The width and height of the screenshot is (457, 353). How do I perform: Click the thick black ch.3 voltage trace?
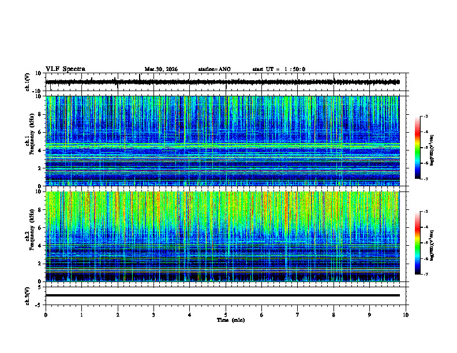[x=222, y=295]
